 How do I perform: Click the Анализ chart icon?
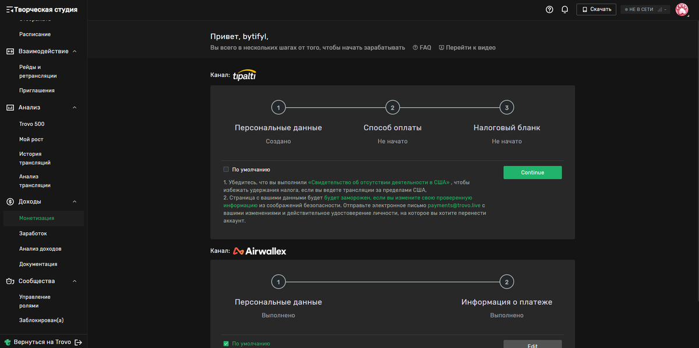coord(10,108)
